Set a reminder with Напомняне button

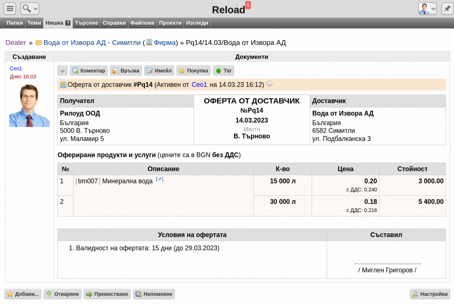(154, 294)
